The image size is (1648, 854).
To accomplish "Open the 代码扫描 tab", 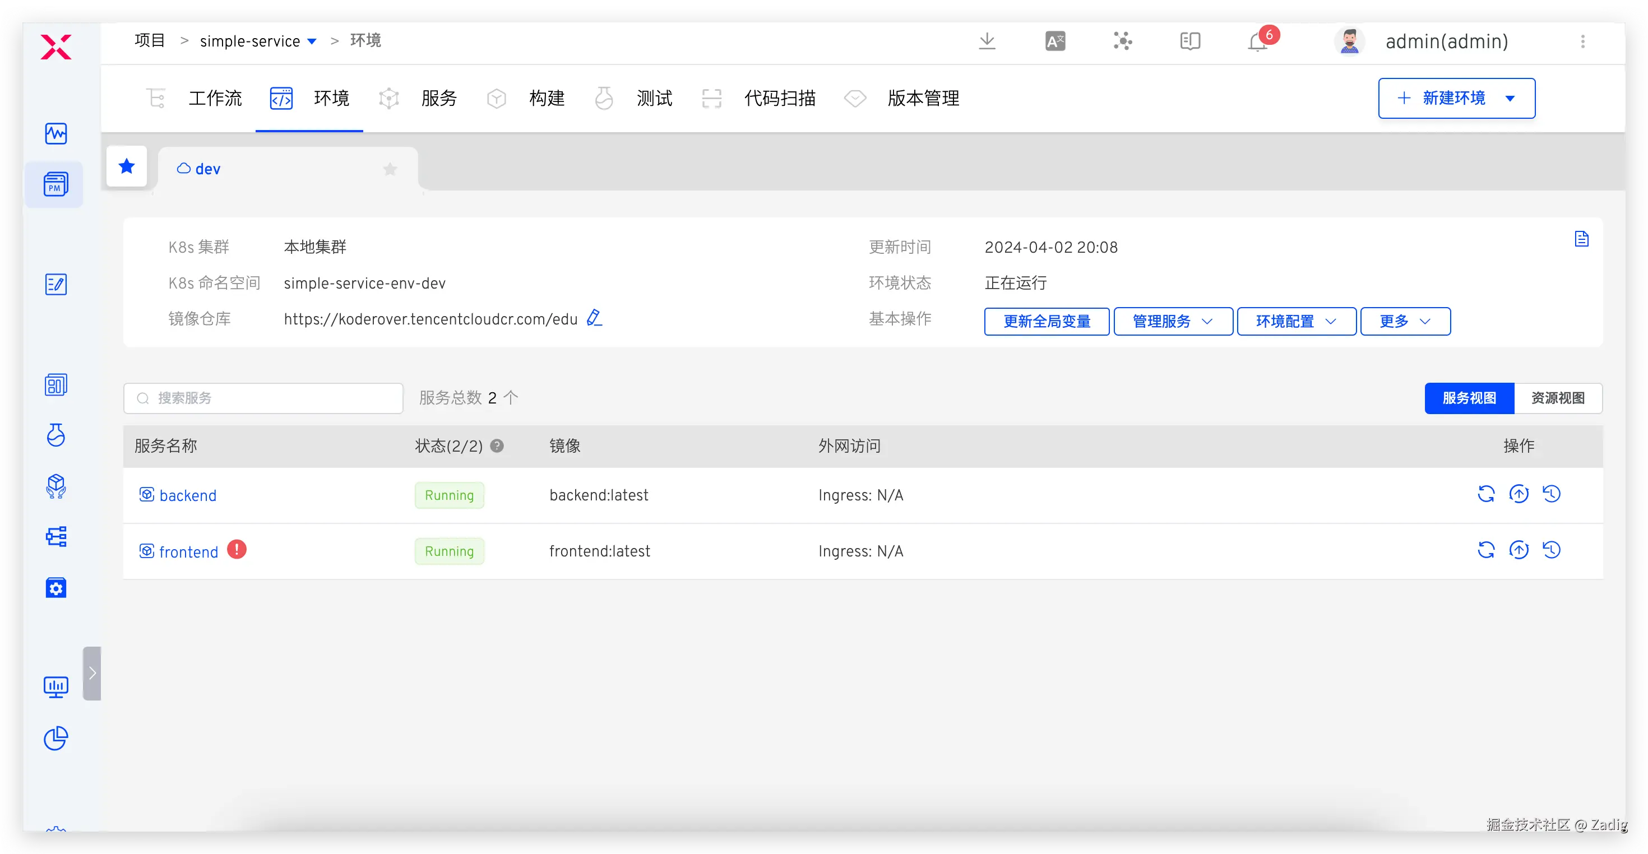I will (x=779, y=99).
